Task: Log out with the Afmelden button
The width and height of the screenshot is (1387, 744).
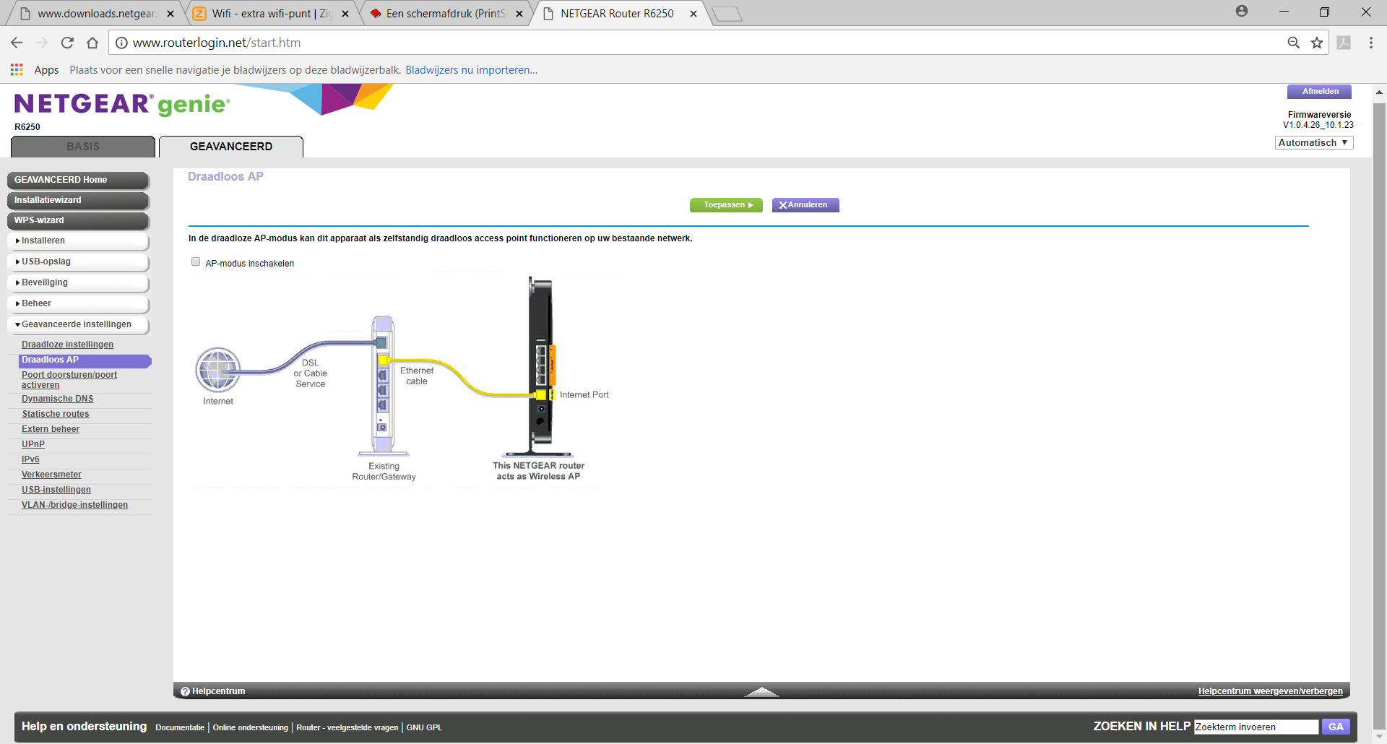Action: pos(1320,92)
